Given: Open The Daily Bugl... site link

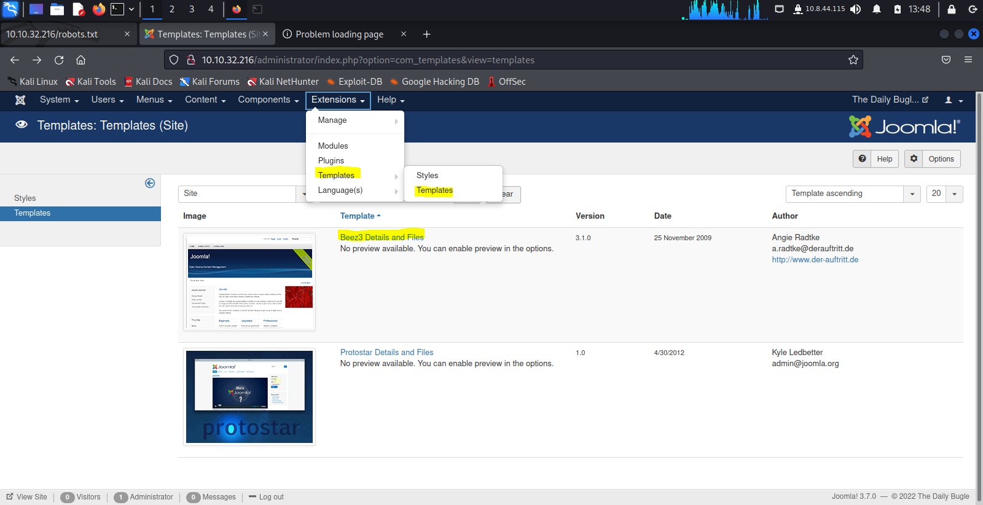Looking at the screenshot, I should tap(890, 100).
